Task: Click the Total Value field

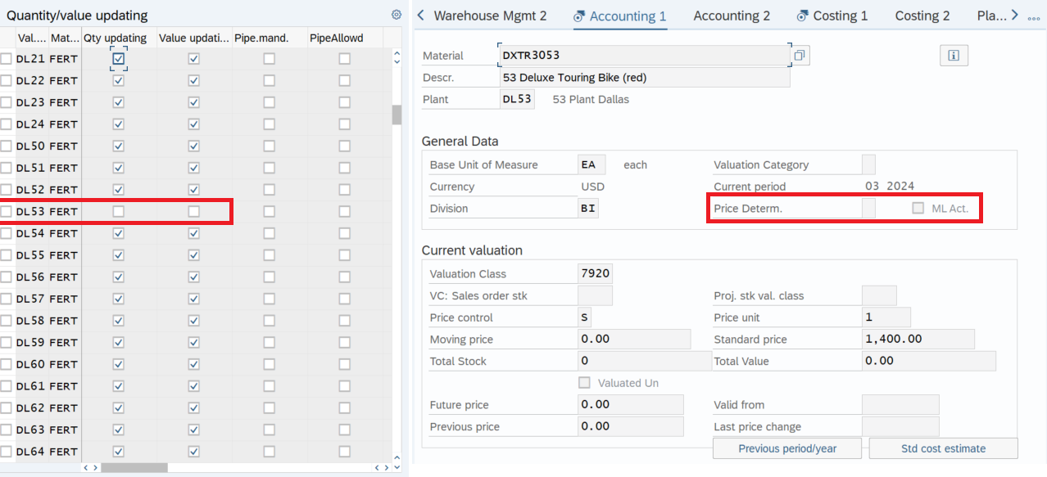Action: point(929,361)
